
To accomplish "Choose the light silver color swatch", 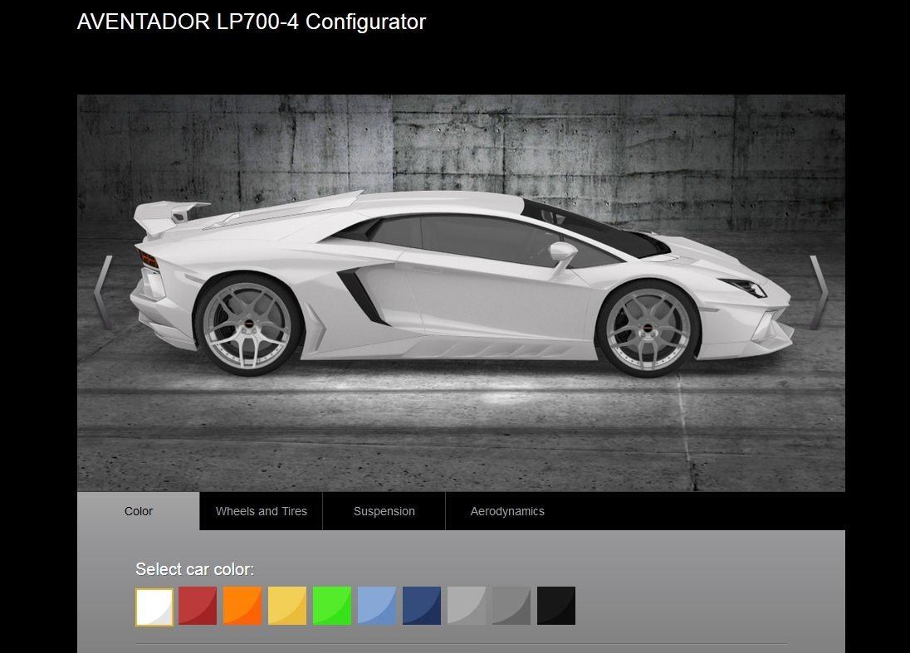I will (x=467, y=606).
